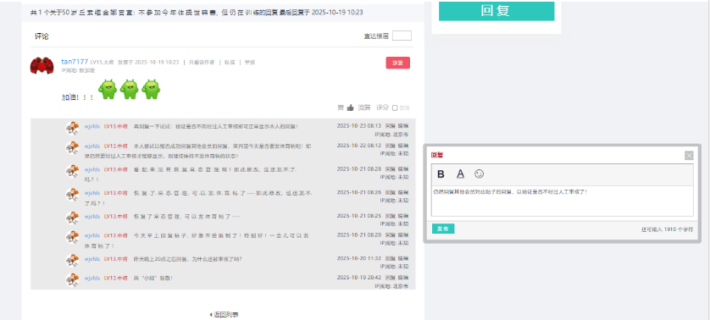
Task: Click 回复 on the 2025-10-23 08:13 reply
Action: [391, 126]
